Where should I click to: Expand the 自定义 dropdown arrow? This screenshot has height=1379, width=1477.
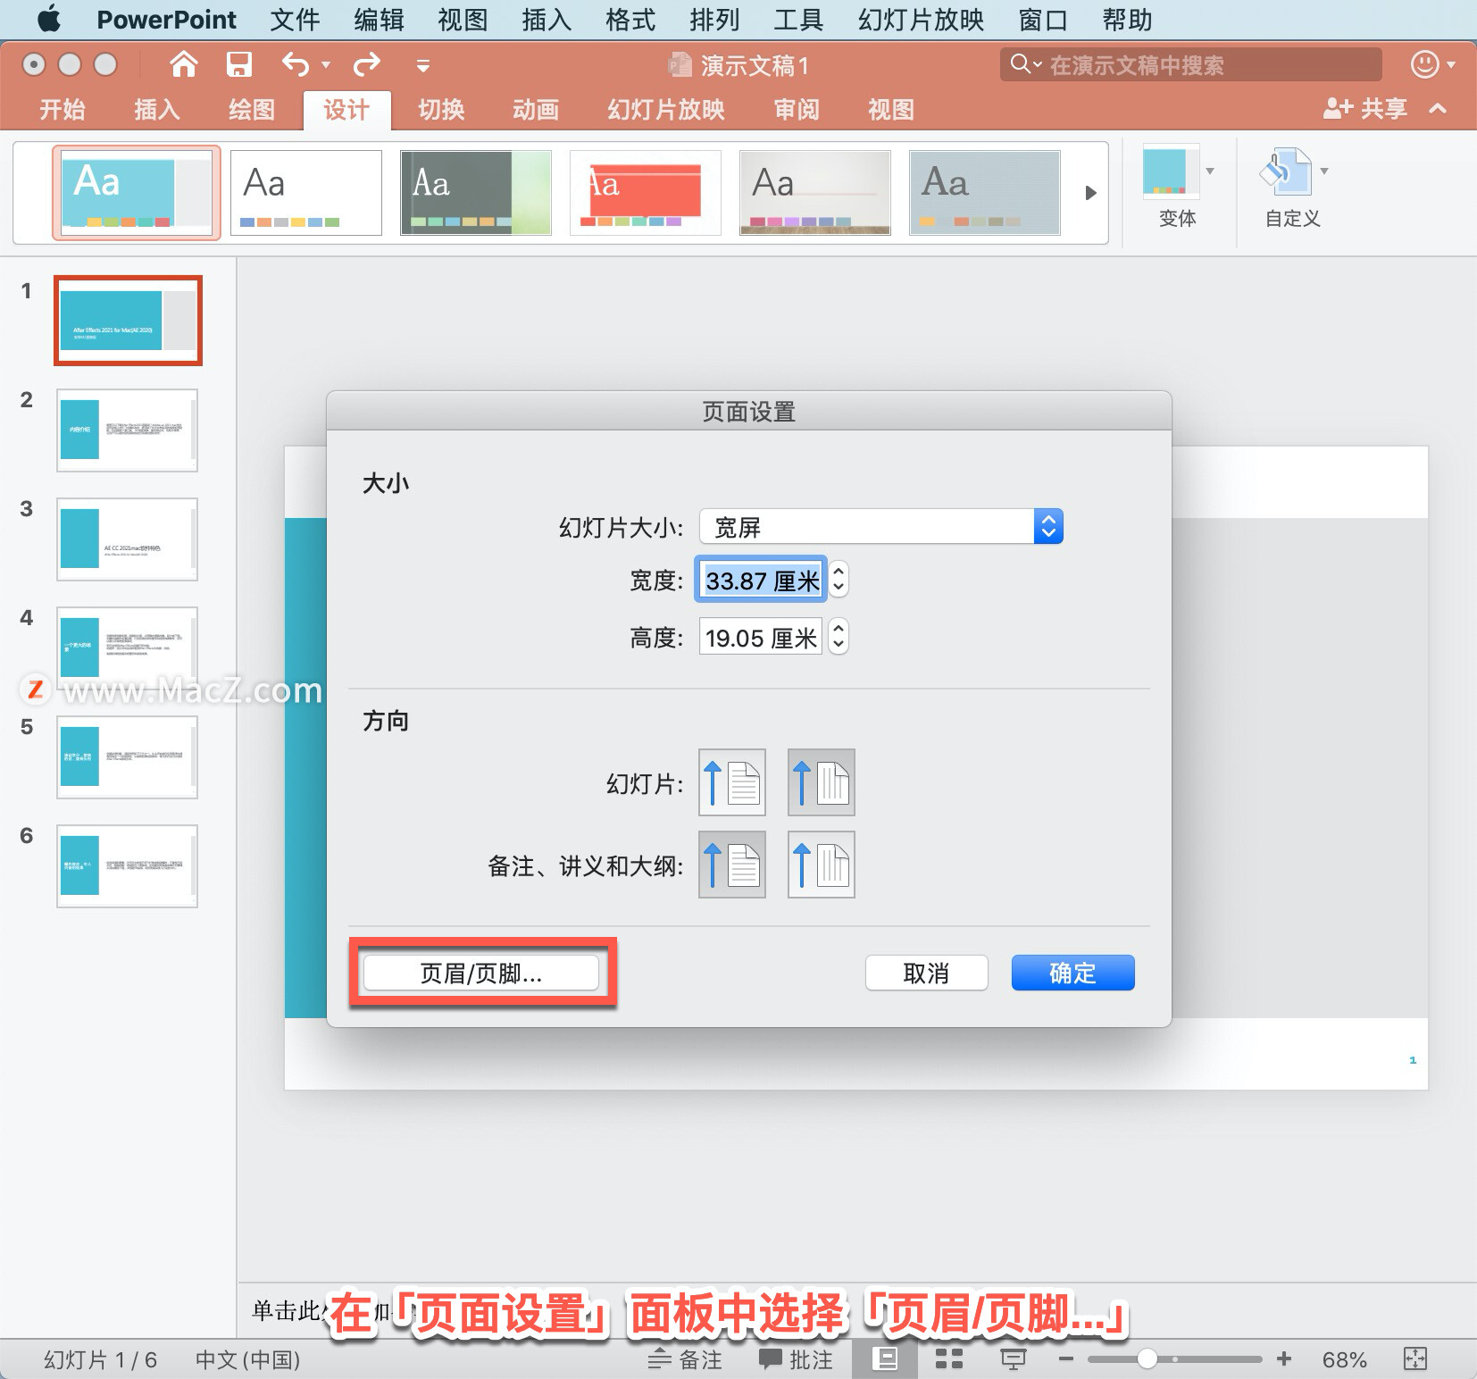1324,171
